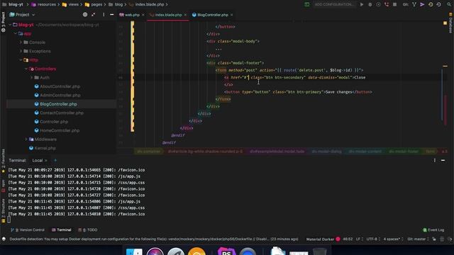Collapse the Http folder

pyautogui.click(x=21, y=59)
